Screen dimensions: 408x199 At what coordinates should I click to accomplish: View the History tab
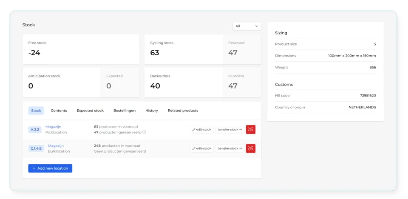tap(152, 111)
